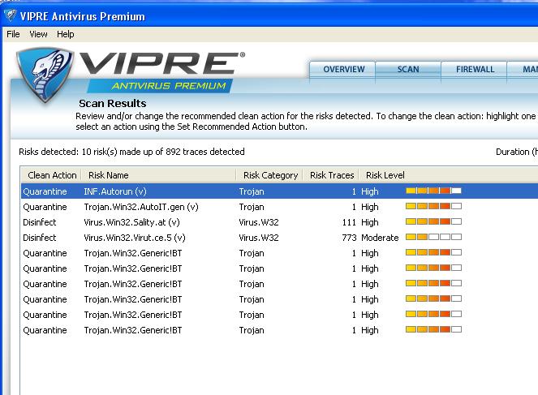This screenshot has height=395, width=538.
Task: Switch to the FIREWALL tab
Action: [x=474, y=69]
